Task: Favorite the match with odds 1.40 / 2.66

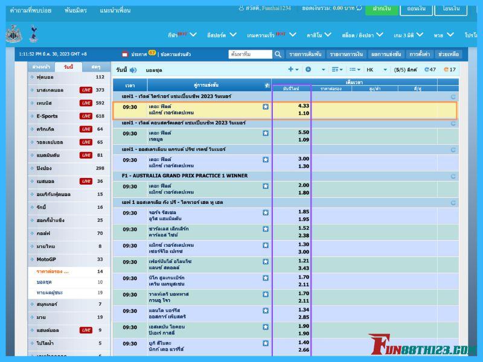Action: (x=266, y=343)
